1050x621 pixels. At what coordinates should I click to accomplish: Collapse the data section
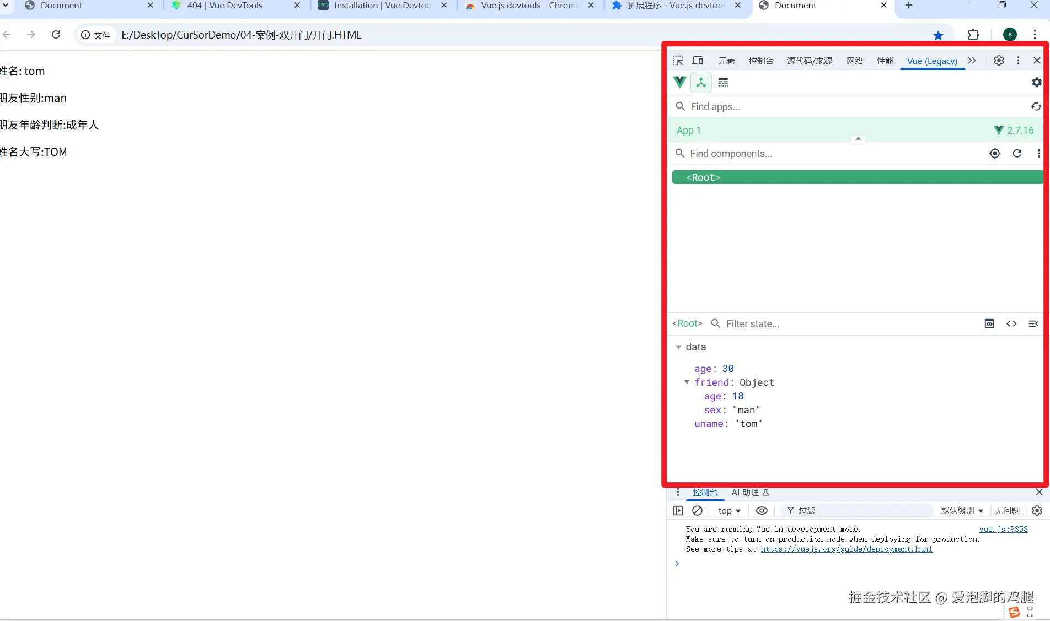tap(678, 348)
